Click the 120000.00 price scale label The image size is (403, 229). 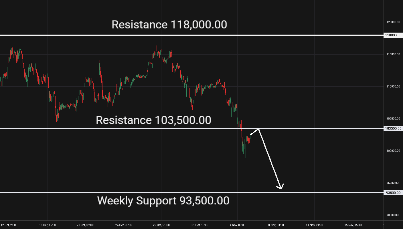(x=392, y=22)
